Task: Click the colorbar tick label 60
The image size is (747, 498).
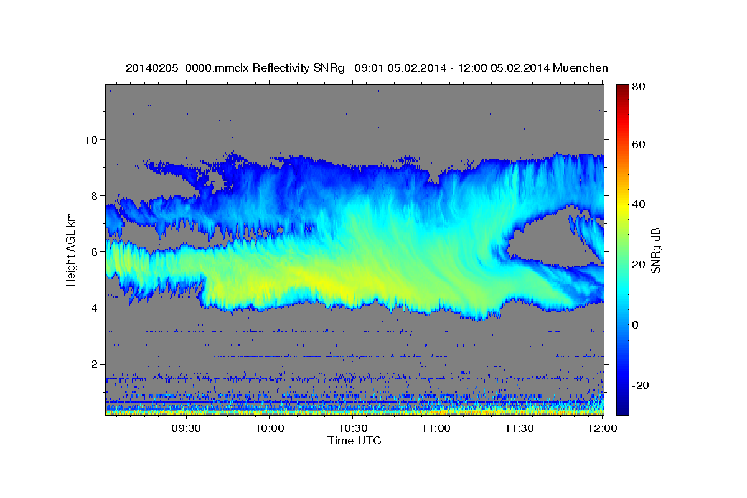Action: point(637,144)
